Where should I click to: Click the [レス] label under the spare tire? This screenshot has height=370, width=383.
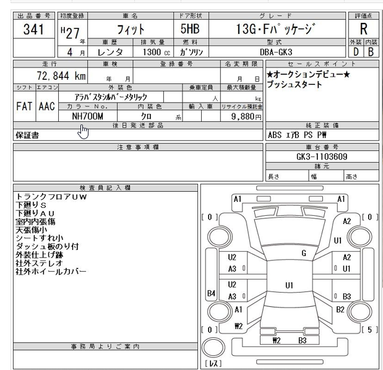[212, 364]
